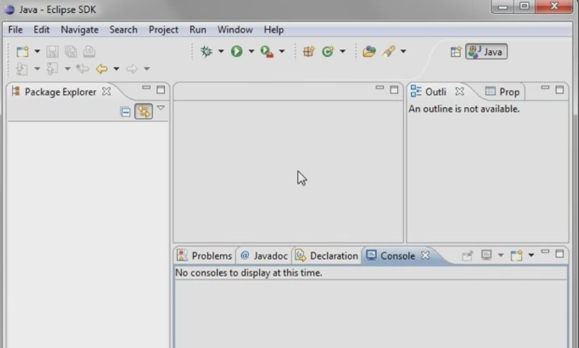579x348 pixels.
Task: Open the Previous Annotation dropdown arrow
Action: 67,69
